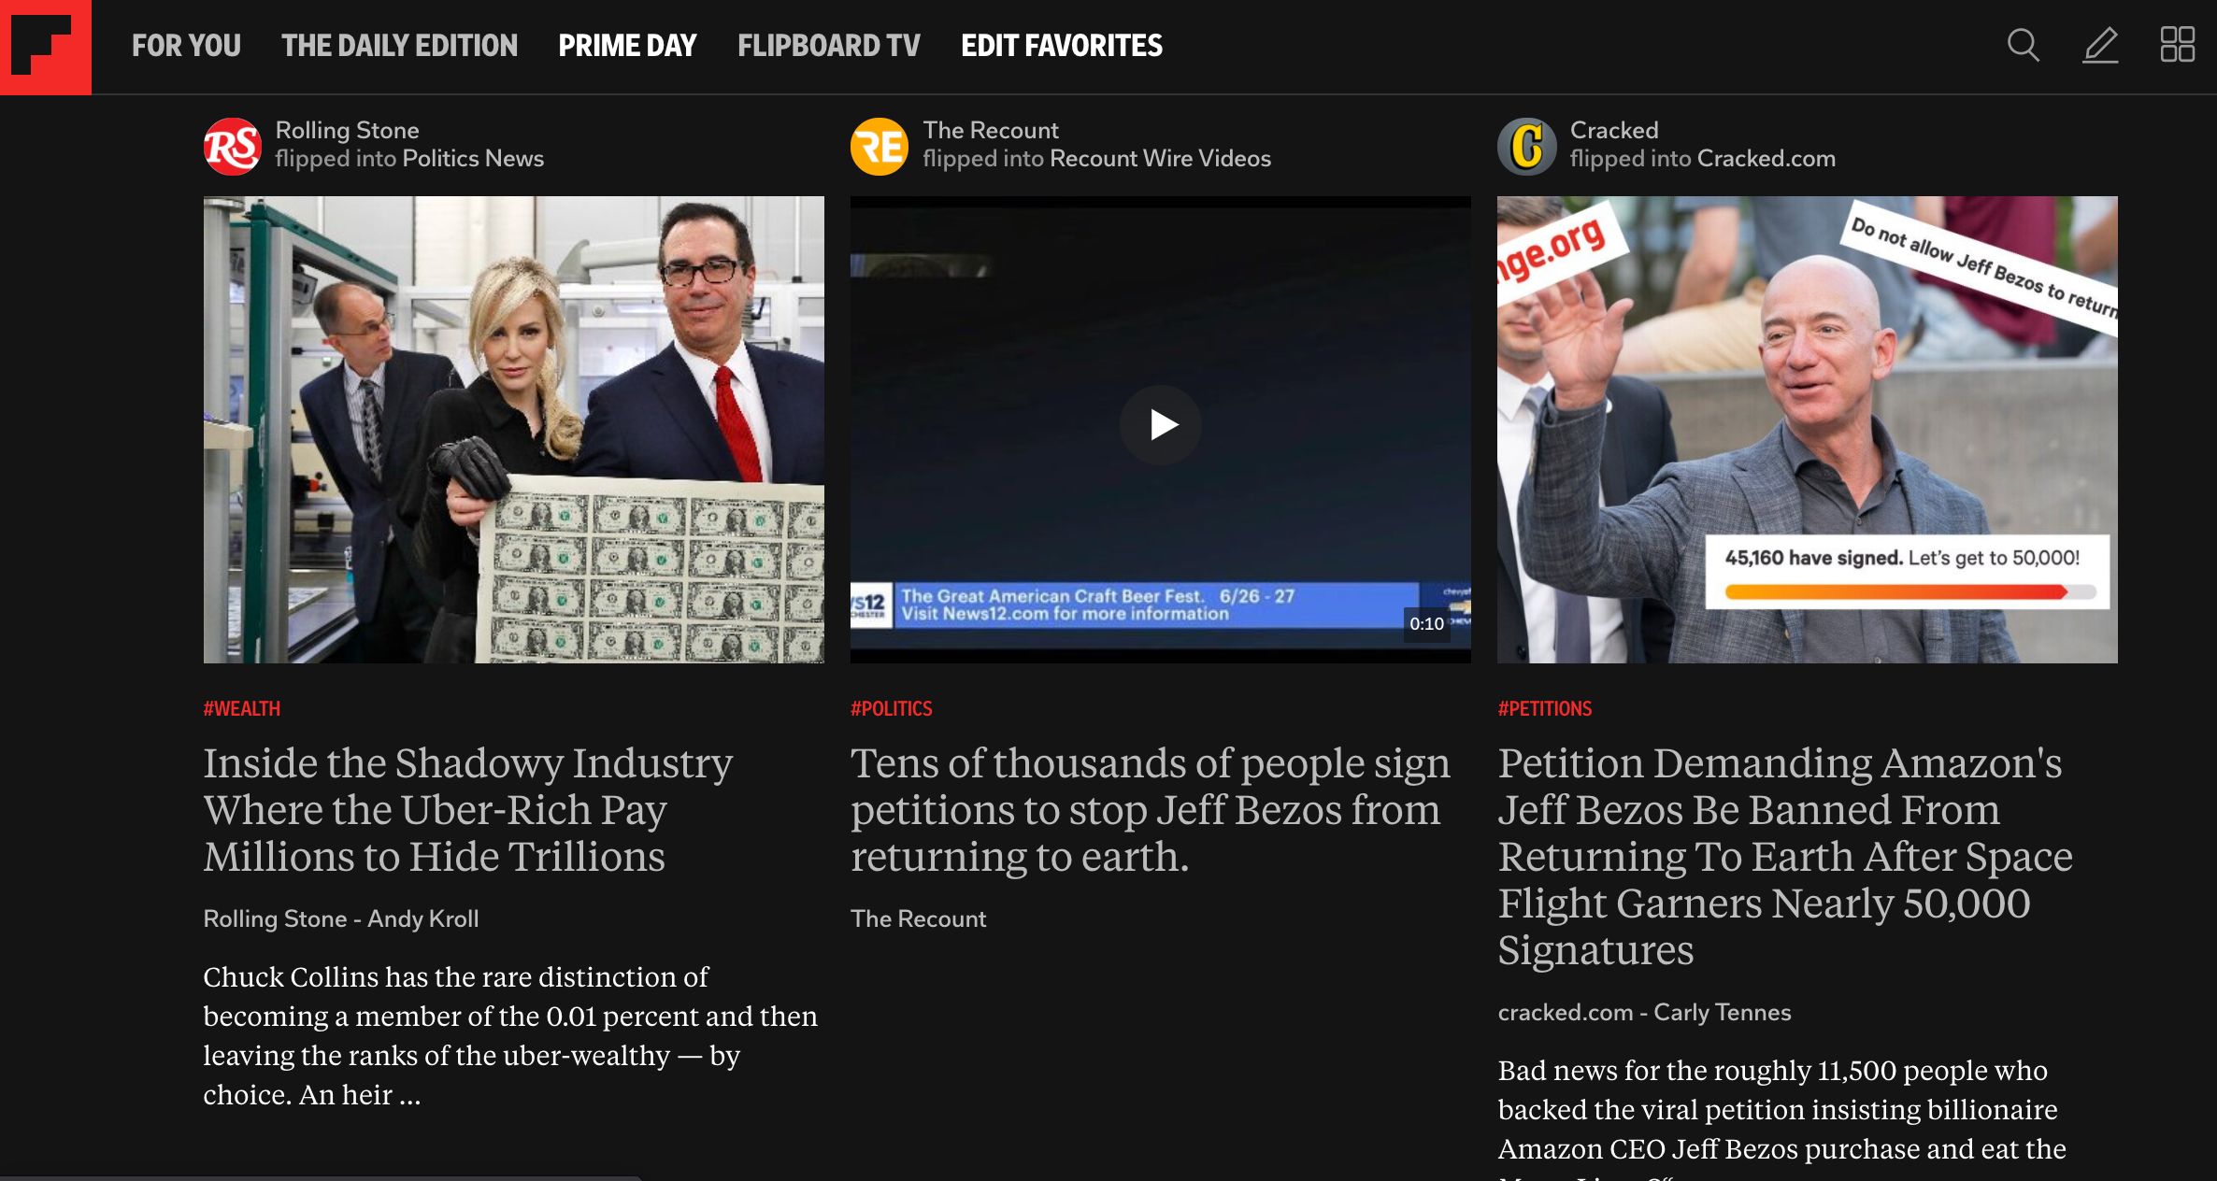Play the Recount video

click(1161, 425)
